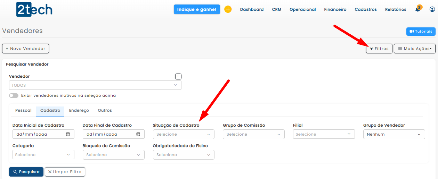Open calendar picker for Data Inicial de Cadastro
Viewport: 438px width, 179px height.
coord(68,134)
